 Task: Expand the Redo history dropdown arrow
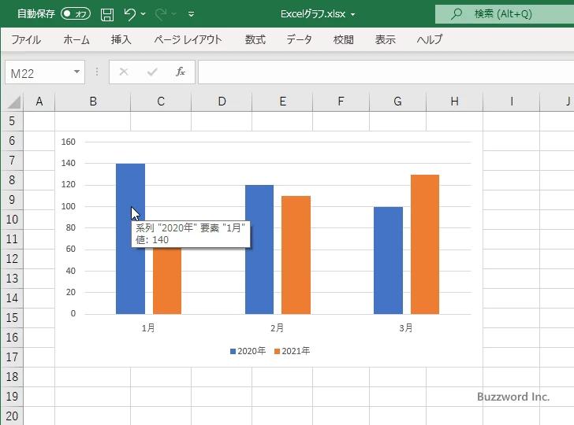(174, 14)
